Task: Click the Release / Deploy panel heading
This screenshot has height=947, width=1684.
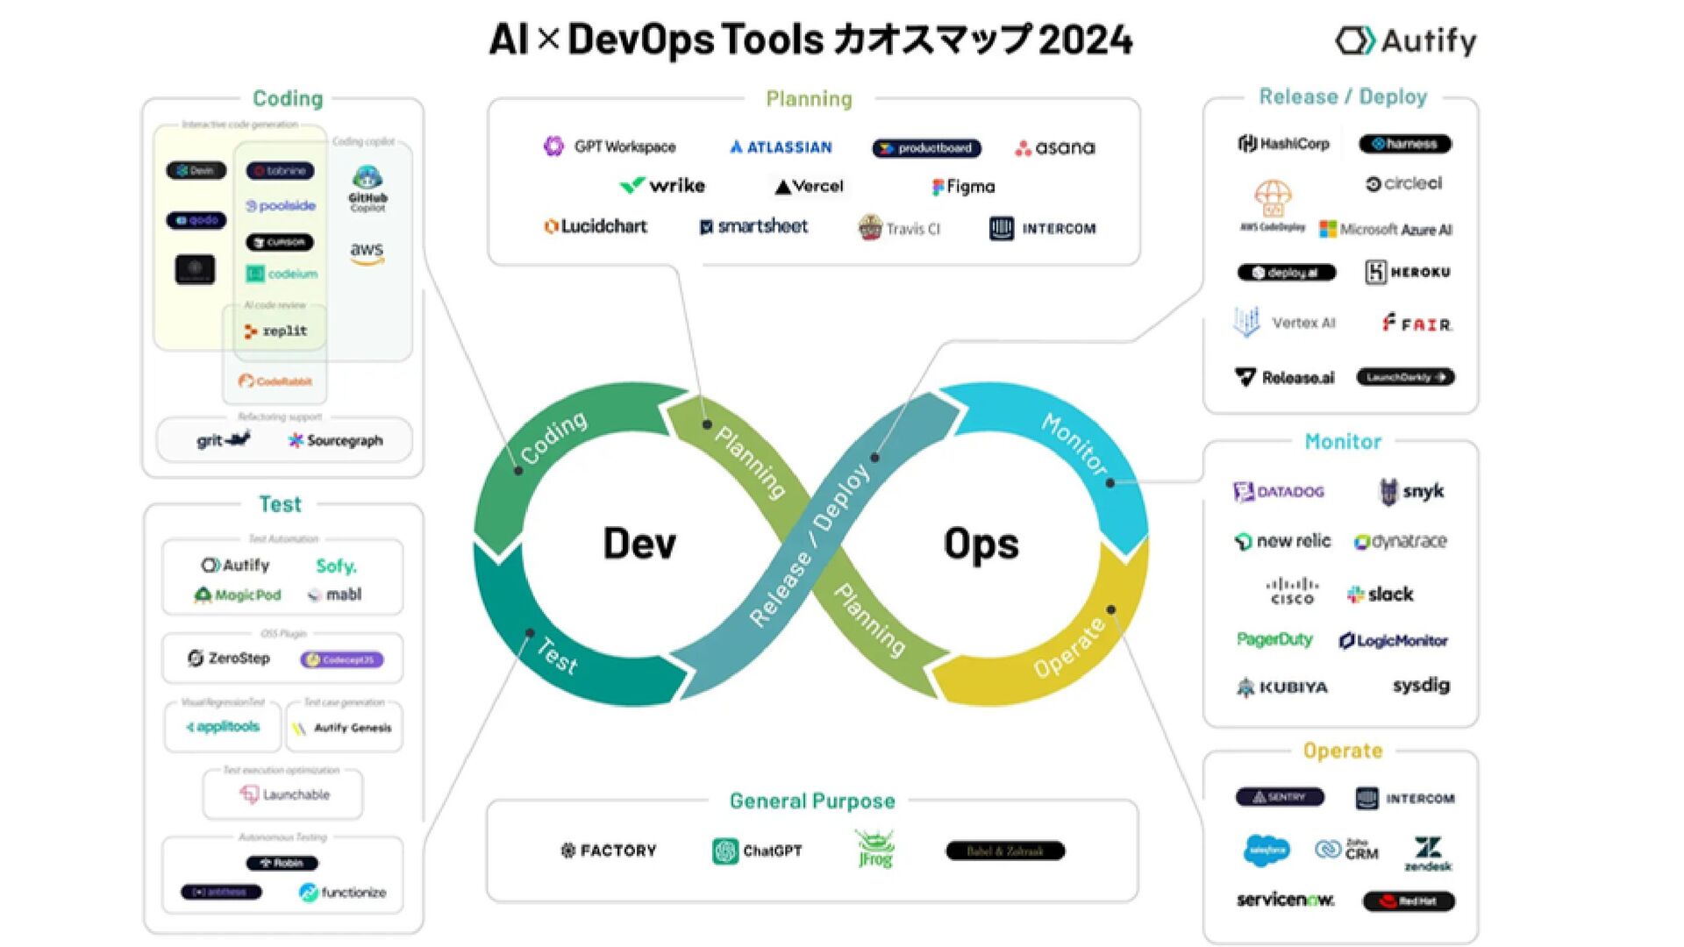Action: (x=1343, y=96)
